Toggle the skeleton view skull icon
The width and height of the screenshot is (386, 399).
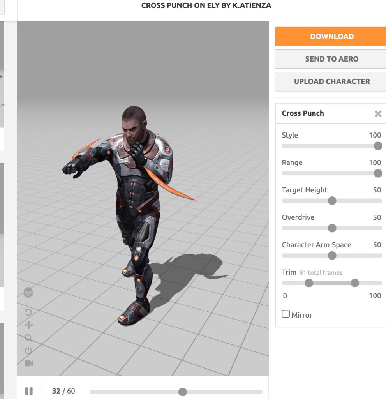pos(28,292)
